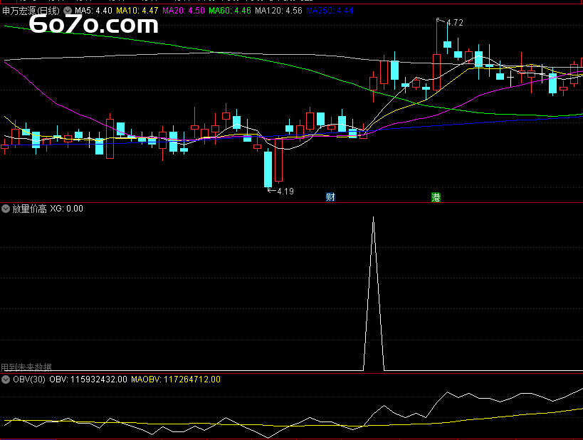Click the 4.19 low price annotation
The image size is (583, 440).
285,192
